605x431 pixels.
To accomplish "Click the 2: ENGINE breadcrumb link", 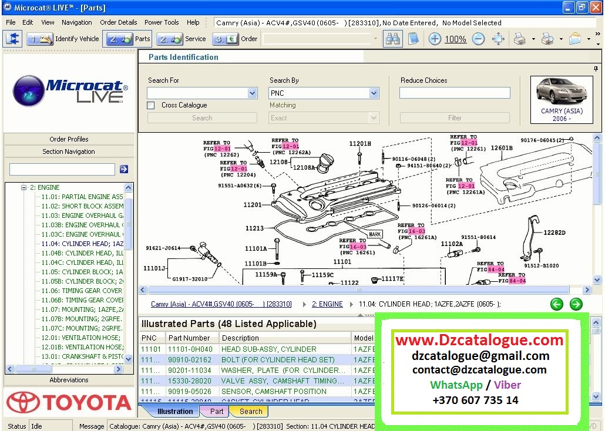I will point(327,304).
